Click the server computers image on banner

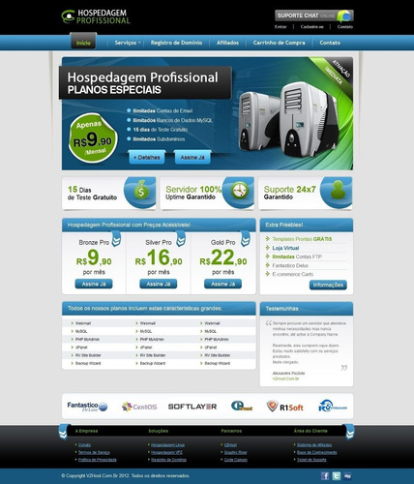coord(288,119)
